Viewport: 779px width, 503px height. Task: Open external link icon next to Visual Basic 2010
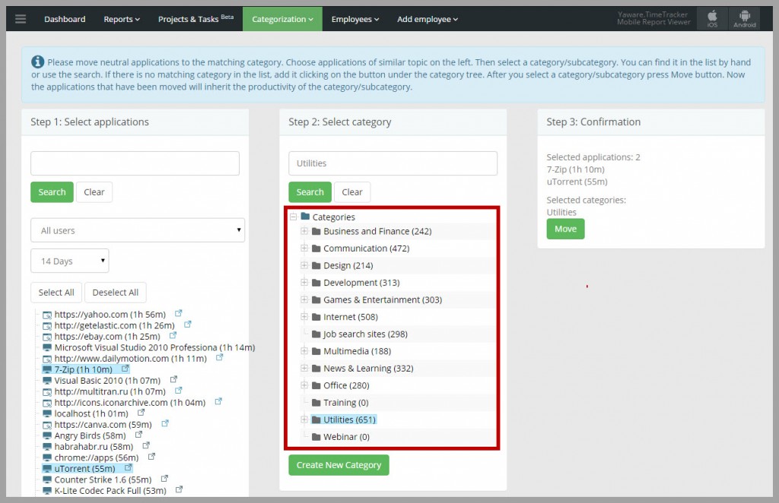tap(173, 379)
